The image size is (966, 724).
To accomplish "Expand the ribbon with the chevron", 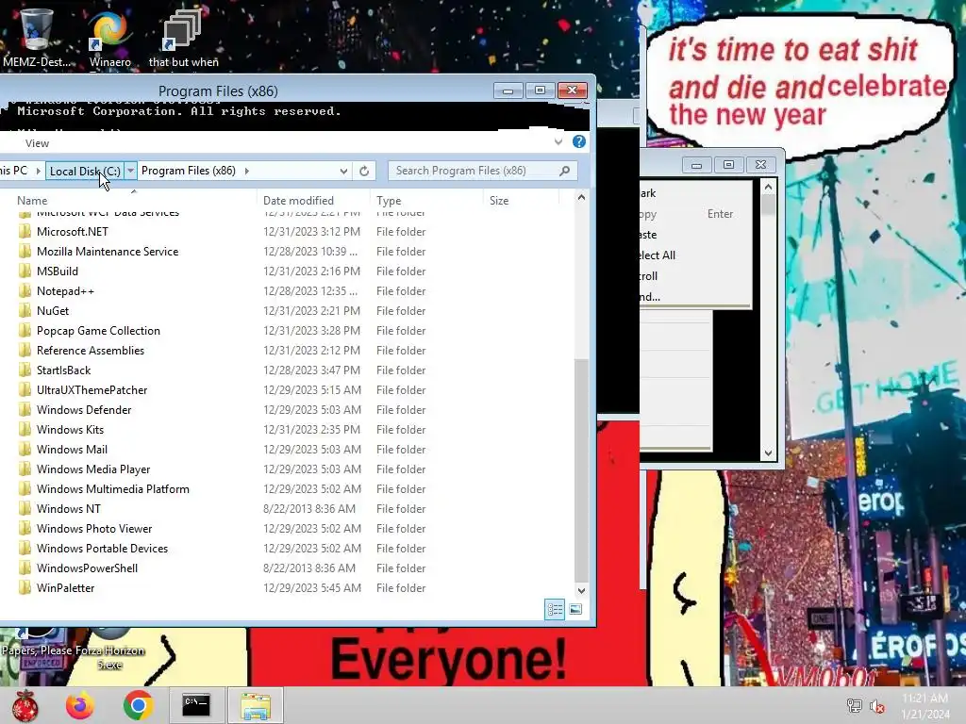I will [558, 142].
